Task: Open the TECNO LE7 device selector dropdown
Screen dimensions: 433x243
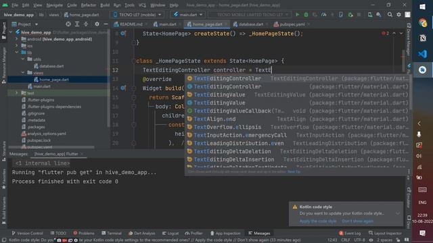Action: click(x=137, y=15)
